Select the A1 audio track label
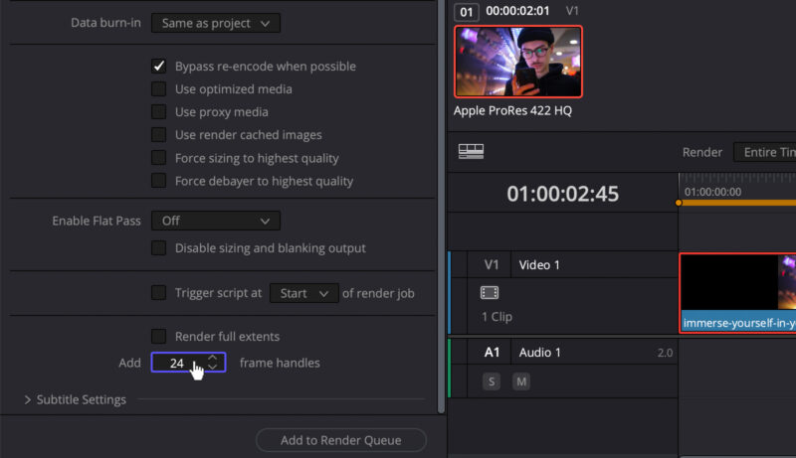The height and width of the screenshot is (458, 796). click(492, 352)
